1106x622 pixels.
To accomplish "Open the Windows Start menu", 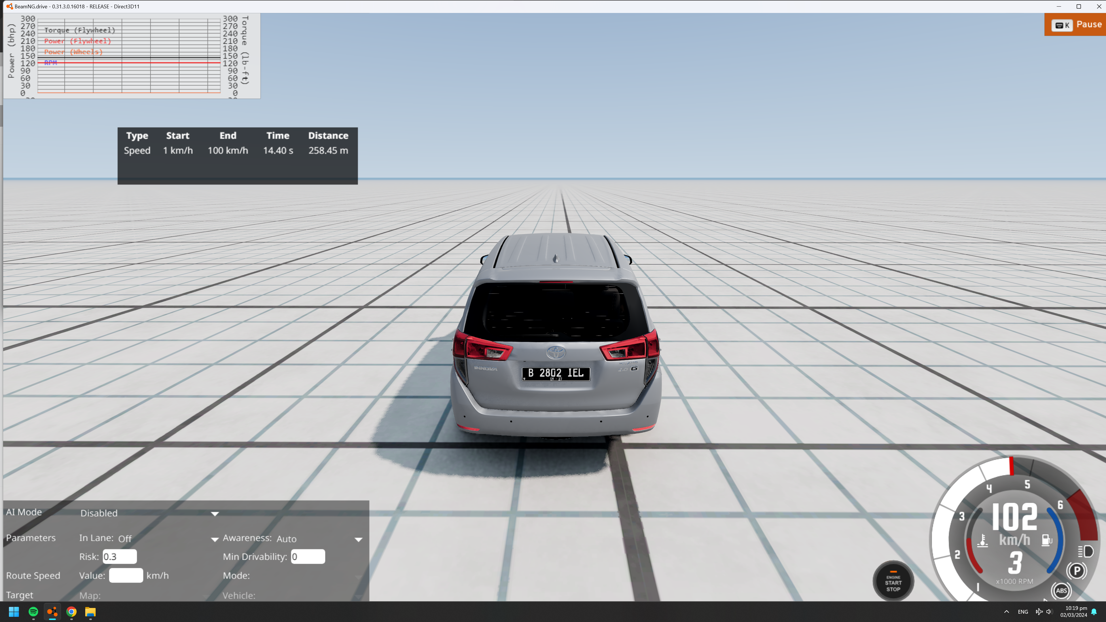I will point(14,612).
